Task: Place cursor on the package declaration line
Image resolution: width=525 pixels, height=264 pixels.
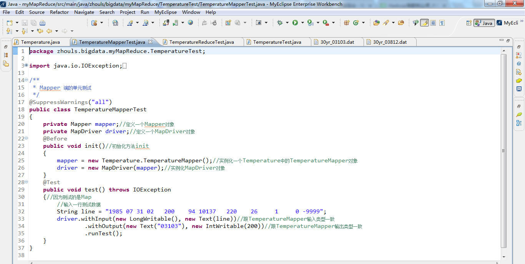Action: [117, 51]
